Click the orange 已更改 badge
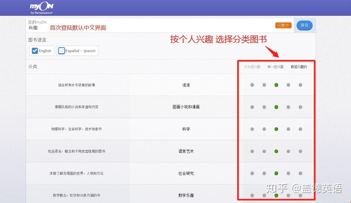The width and height of the screenshot is (351, 203). [x=283, y=25]
